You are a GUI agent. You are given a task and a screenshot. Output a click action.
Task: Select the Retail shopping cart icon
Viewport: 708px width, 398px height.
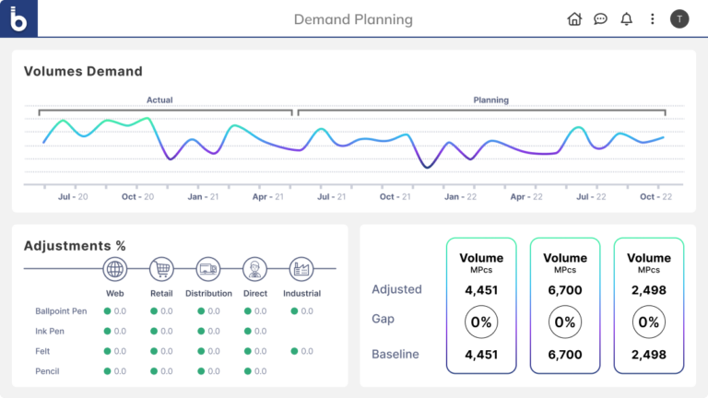161,269
